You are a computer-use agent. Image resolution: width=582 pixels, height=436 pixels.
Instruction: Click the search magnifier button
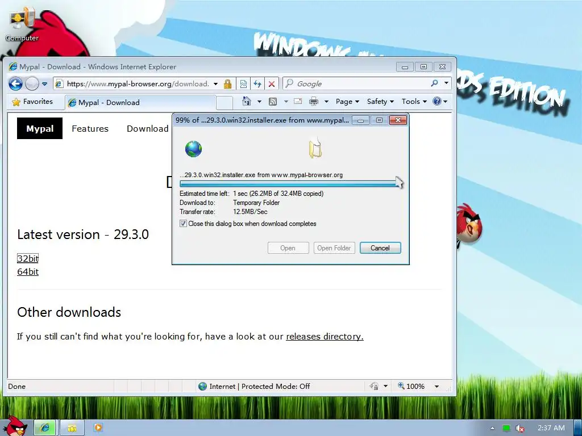tap(434, 83)
